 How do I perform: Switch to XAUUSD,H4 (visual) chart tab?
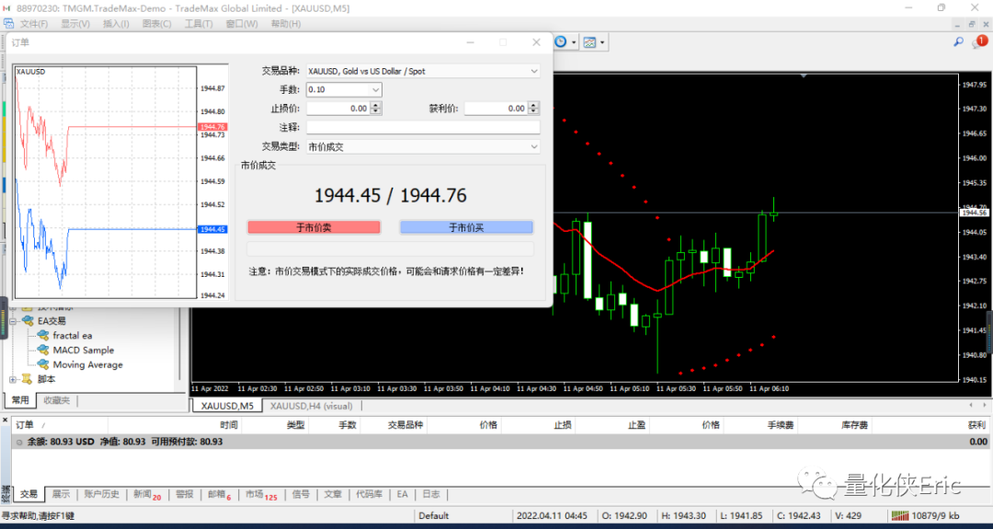point(311,406)
